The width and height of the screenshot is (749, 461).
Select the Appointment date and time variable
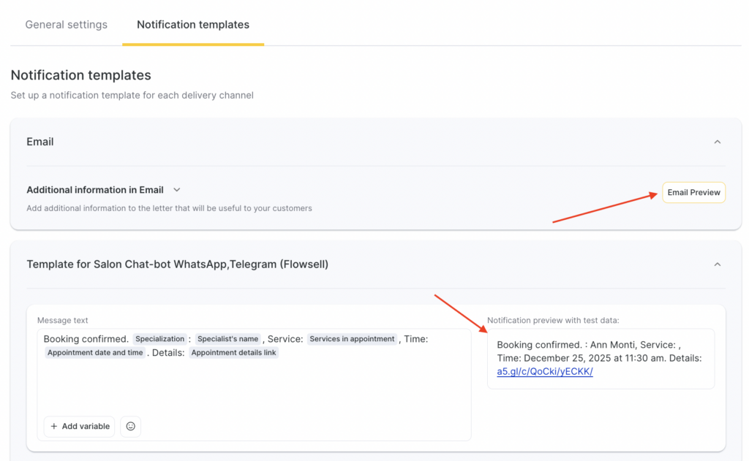pyautogui.click(x=95, y=353)
